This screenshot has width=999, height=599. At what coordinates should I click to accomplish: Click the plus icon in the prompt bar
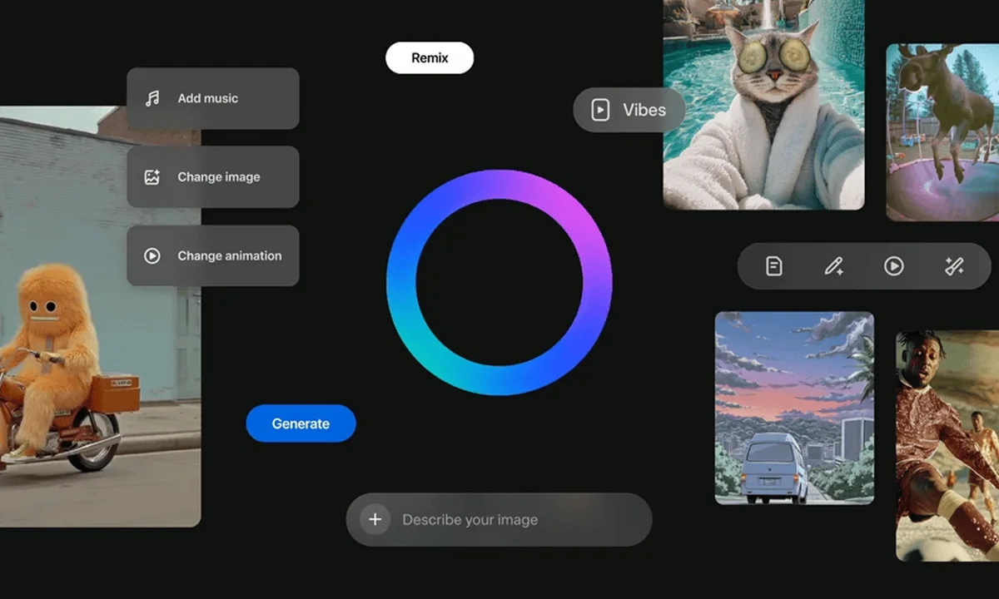coord(375,520)
